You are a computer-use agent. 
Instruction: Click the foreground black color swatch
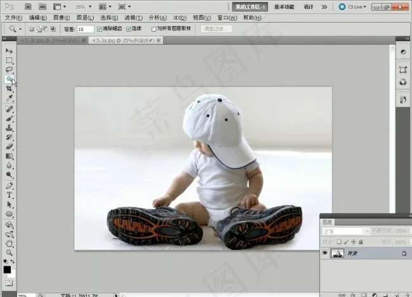pyautogui.click(x=7, y=269)
